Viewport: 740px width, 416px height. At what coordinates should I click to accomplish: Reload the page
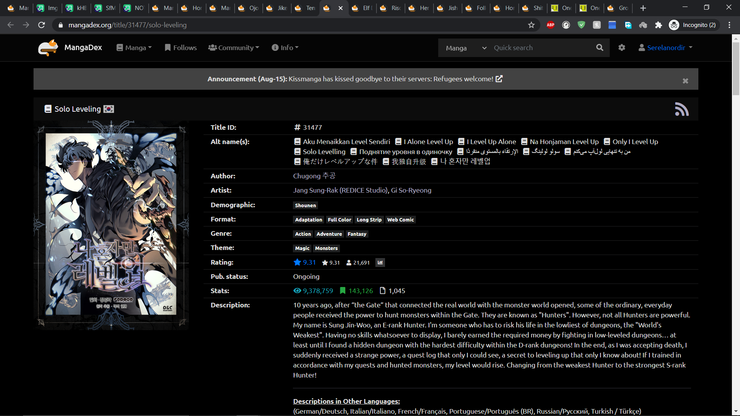tap(42, 25)
